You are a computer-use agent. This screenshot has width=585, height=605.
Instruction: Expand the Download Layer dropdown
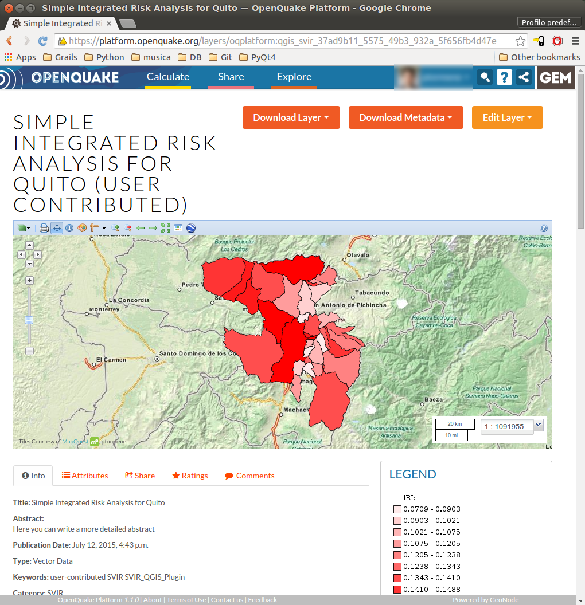(x=291, y=117)
